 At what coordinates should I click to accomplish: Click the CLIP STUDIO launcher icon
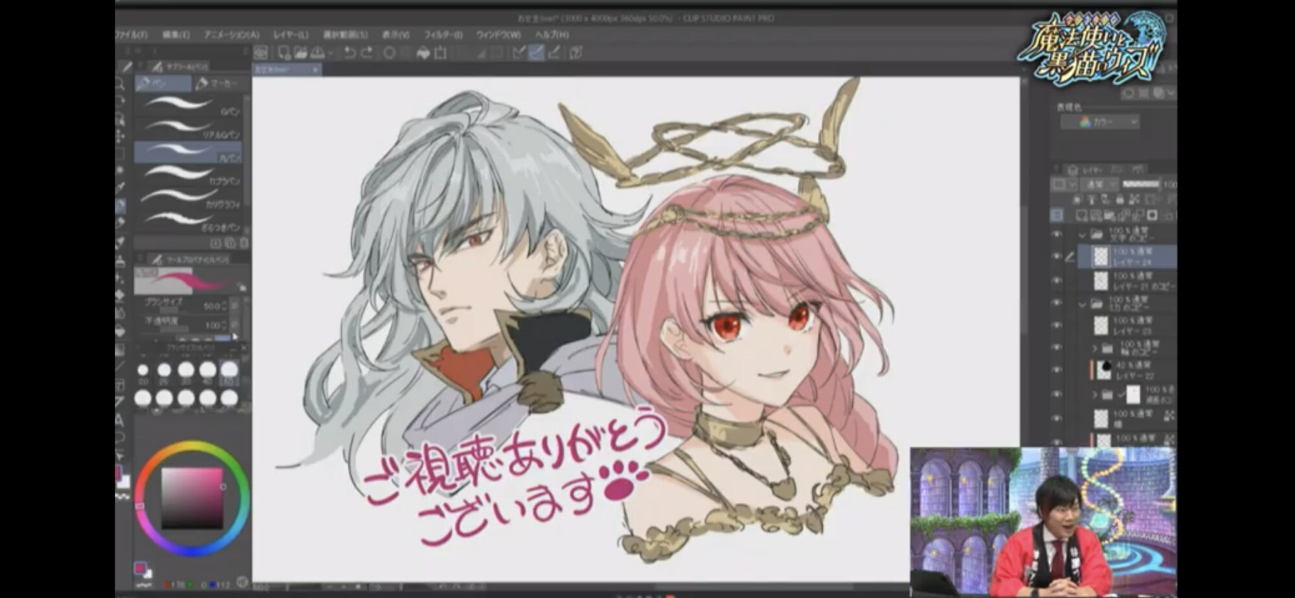260,53
